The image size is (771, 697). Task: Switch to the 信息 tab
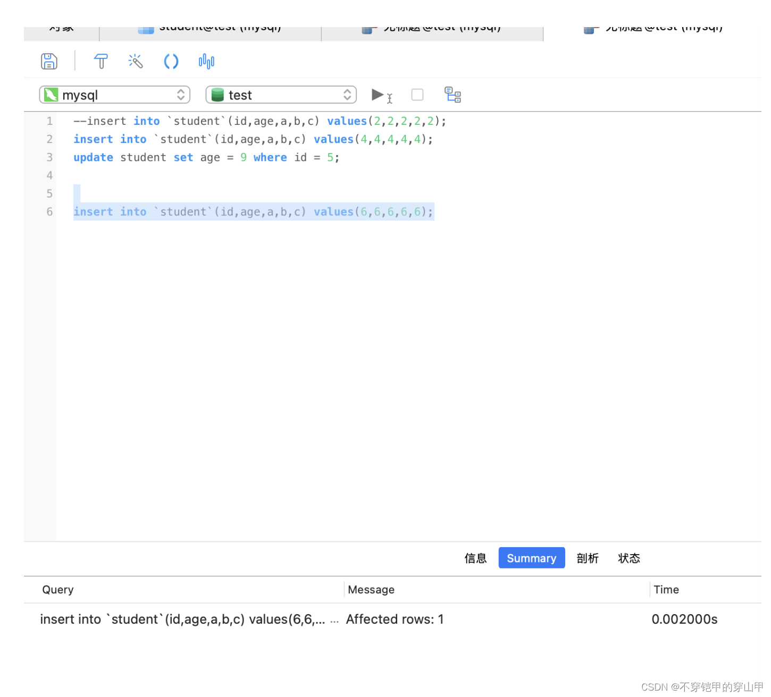tap(475, 558)
